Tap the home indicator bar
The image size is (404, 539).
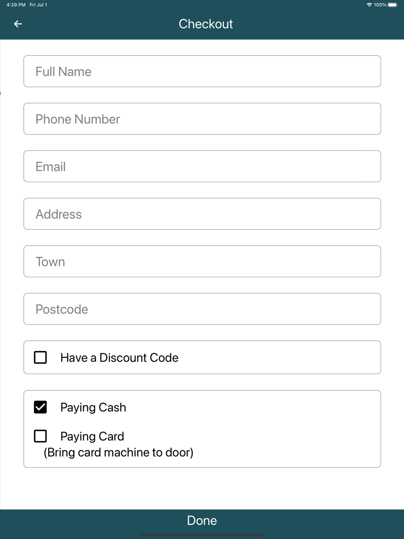pos(202,535)
